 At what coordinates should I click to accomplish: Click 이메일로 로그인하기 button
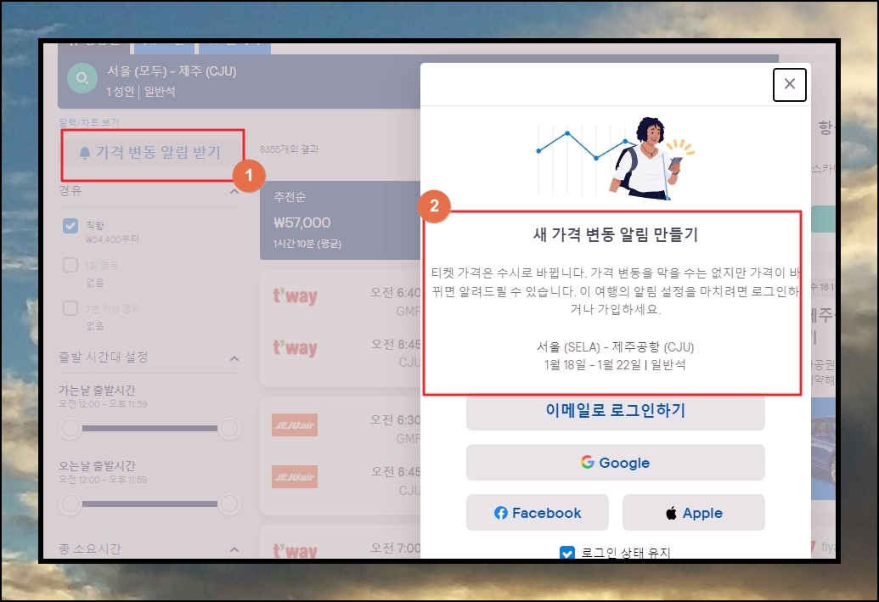[x=615, y=411]
